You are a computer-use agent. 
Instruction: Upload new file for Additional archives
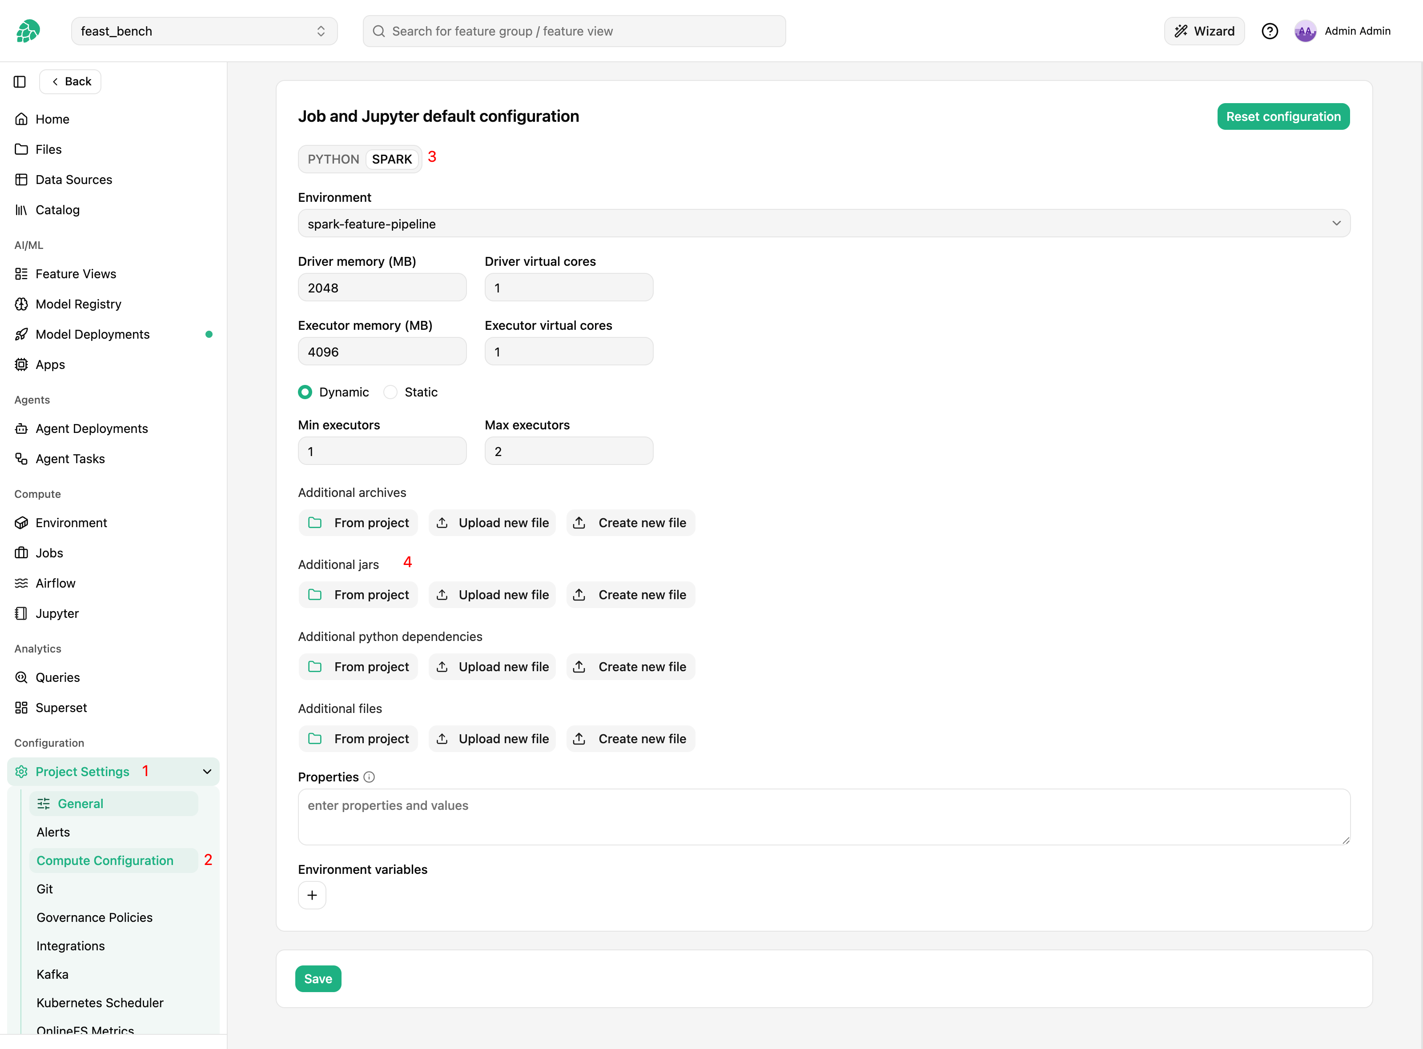492,523
